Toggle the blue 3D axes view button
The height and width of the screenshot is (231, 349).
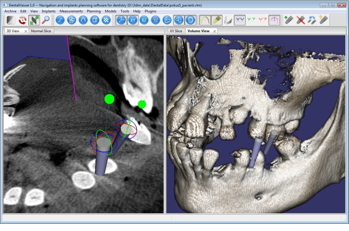(121, 20)
